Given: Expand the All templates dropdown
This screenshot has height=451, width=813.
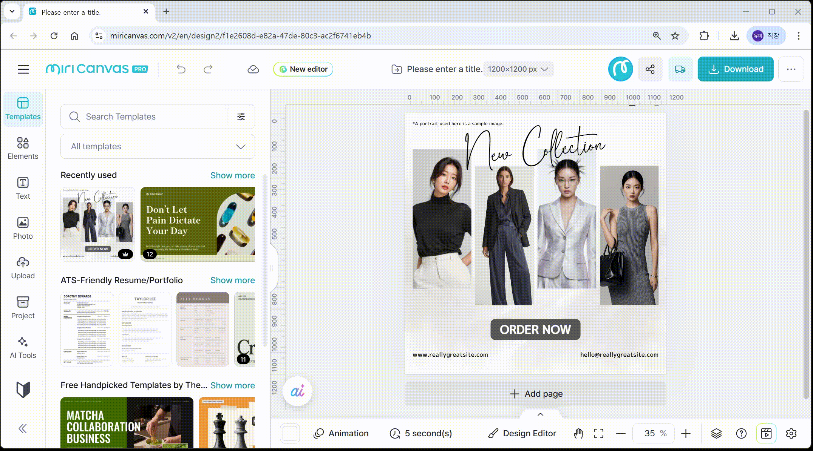Looking at the screenshot, I should click(x=158, y=146).
